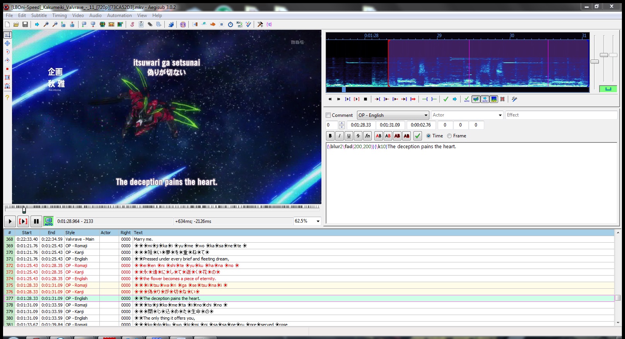
Task: Select the Frame radio button
Action: 449,136
